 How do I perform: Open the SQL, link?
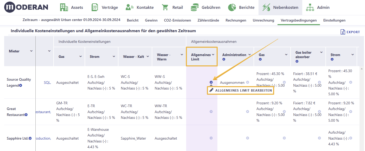coord(47,83)
